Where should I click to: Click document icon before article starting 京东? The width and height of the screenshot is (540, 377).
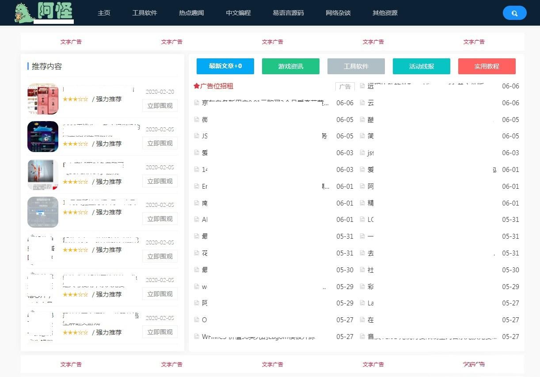pyautogui.click(x=197, y=103)
